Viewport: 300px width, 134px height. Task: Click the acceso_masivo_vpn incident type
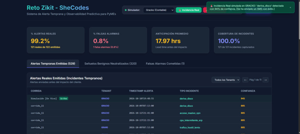coord(190,113)
